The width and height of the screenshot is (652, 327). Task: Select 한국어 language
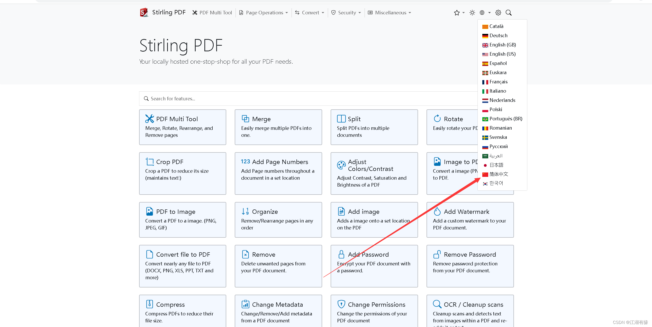[502, 183]
